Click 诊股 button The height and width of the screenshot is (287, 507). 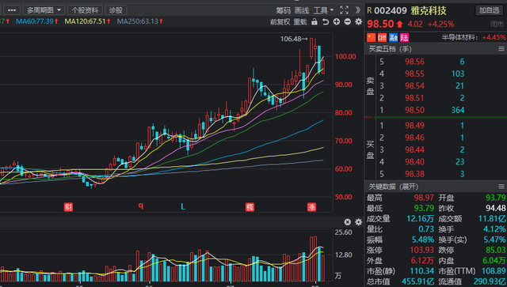(x=116, y=10)
